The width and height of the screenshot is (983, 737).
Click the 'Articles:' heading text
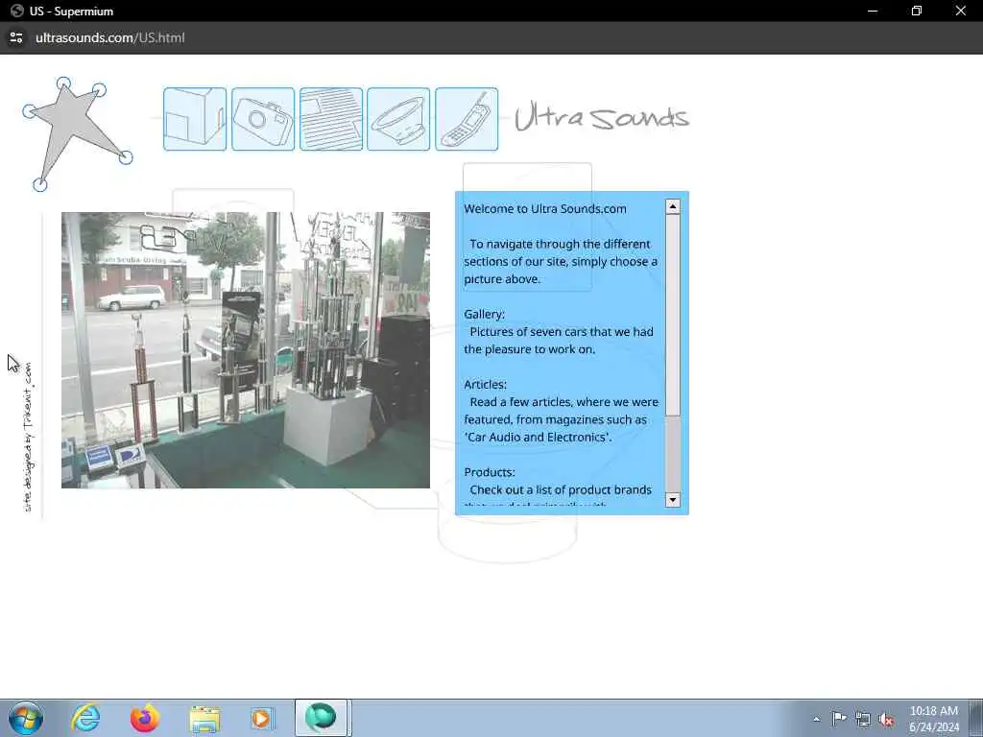point(485,384)
